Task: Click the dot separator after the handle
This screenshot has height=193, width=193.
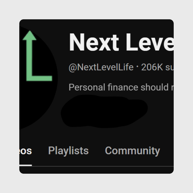Action: point(138,66)
